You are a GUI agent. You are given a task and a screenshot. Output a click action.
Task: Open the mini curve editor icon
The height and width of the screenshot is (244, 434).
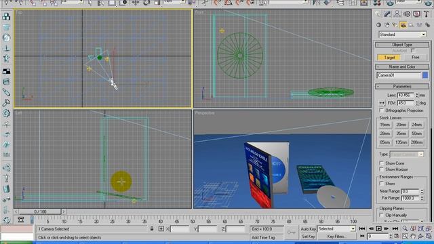(x=20, y=220)
